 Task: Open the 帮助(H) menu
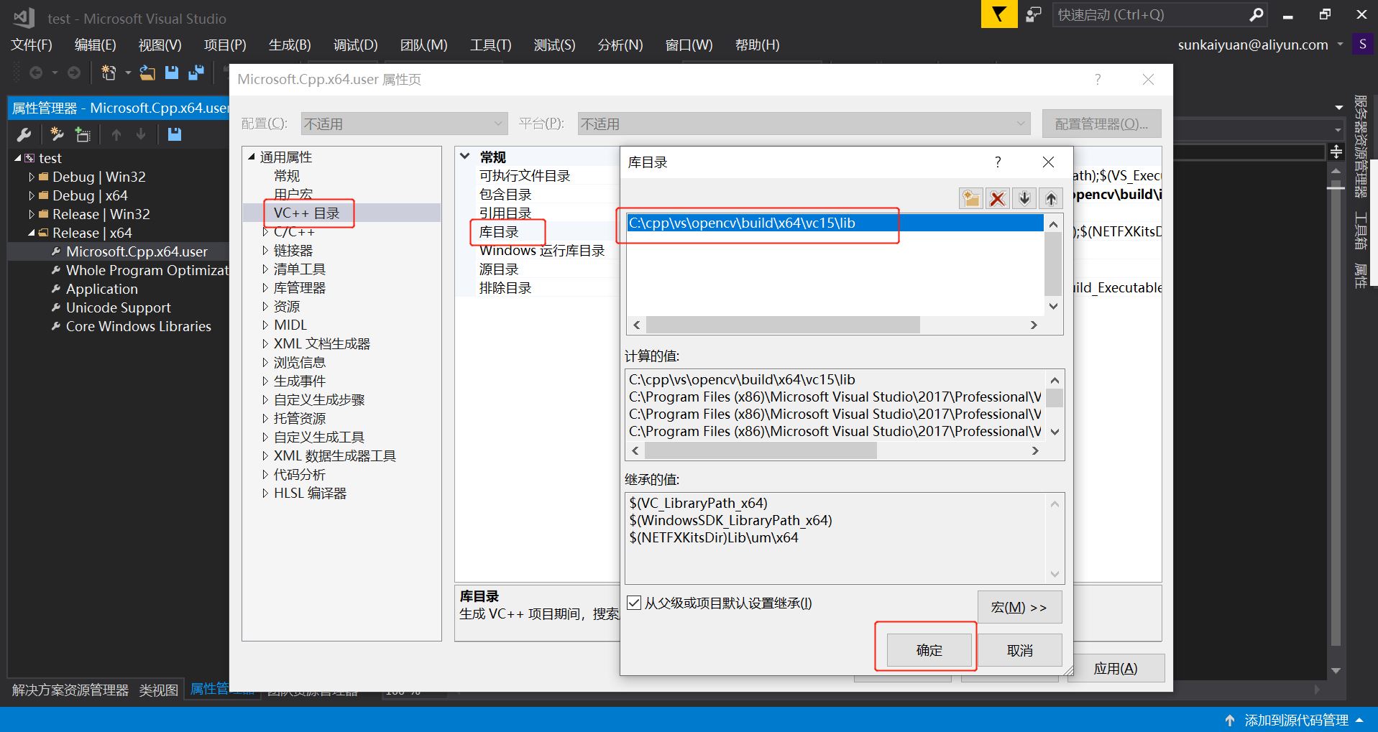[x=757, y=45]
